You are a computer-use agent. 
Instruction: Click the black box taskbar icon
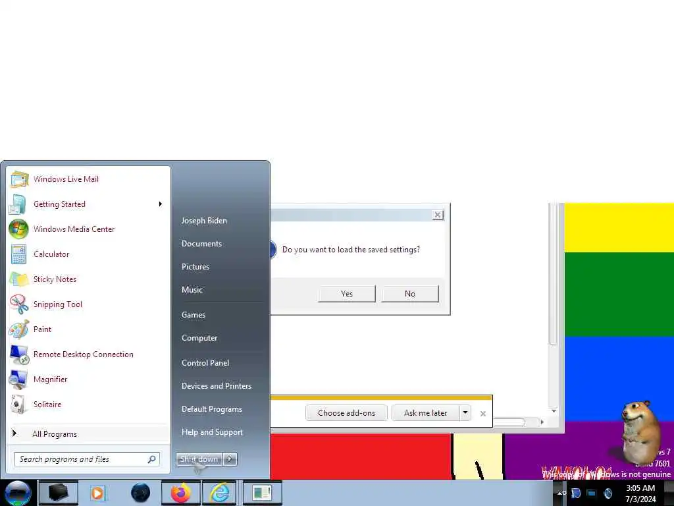[x=59, y=493]
